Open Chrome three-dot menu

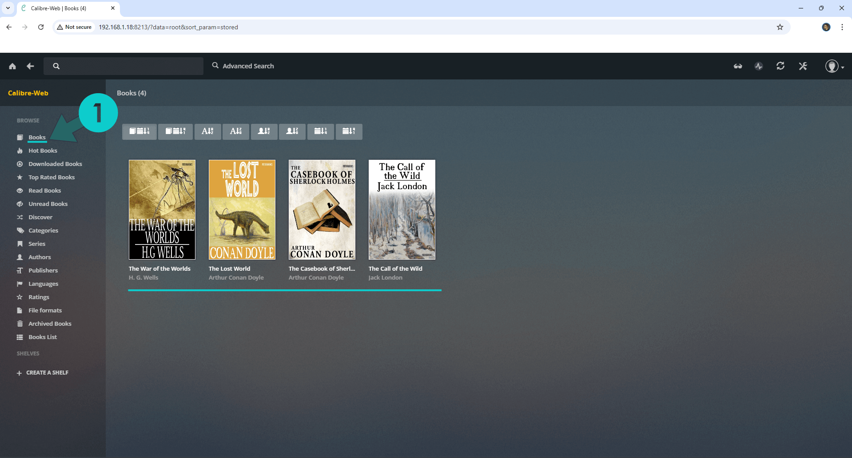click(842, 27)
